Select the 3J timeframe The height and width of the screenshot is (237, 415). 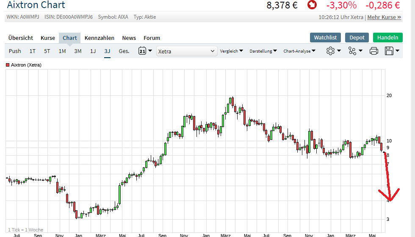(x=107, y=51)
